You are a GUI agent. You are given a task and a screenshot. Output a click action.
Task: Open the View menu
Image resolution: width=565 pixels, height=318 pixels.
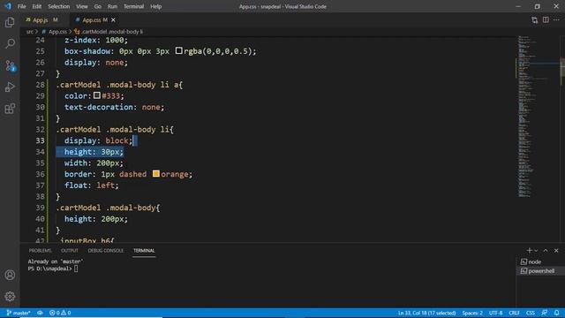[x=82, y=6]
